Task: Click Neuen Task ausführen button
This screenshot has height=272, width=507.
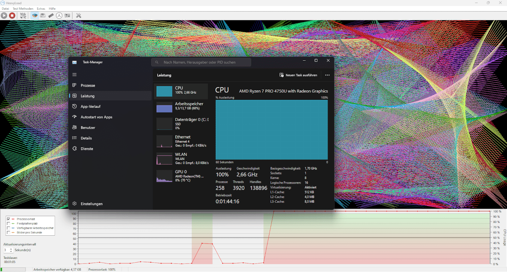Action: [298, 75]
